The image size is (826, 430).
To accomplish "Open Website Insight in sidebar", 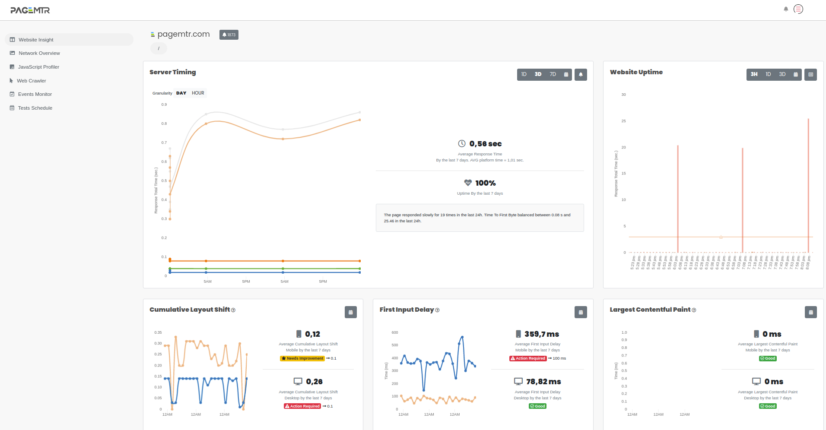I will [x=69, y=40].
